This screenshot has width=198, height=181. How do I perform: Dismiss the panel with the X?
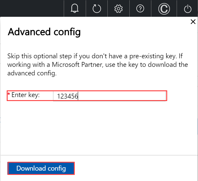193,22
